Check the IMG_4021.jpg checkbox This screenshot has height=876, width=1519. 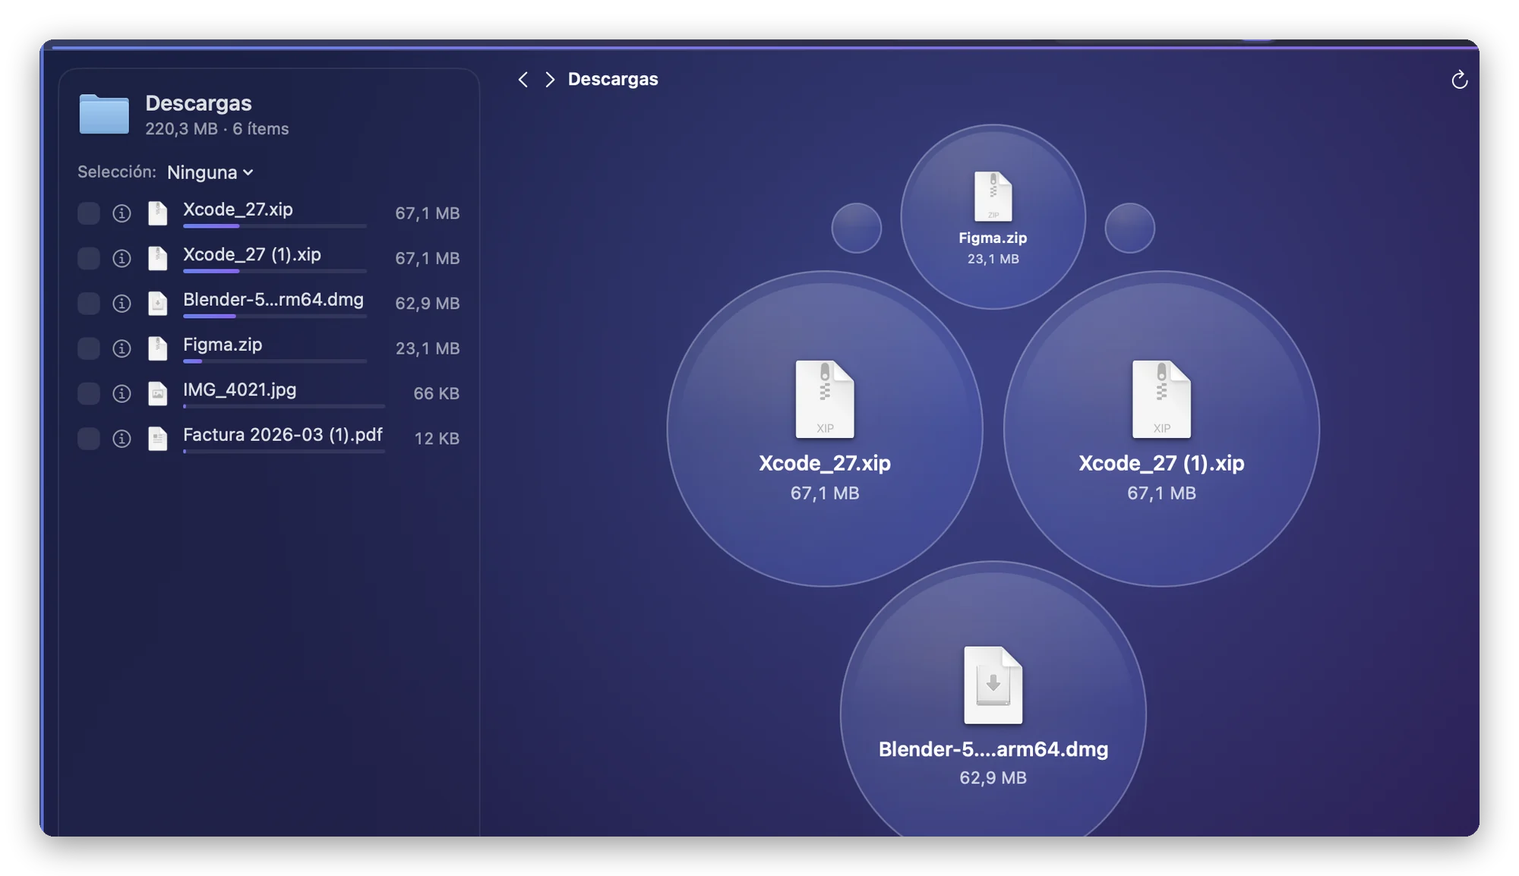[89, 393]
